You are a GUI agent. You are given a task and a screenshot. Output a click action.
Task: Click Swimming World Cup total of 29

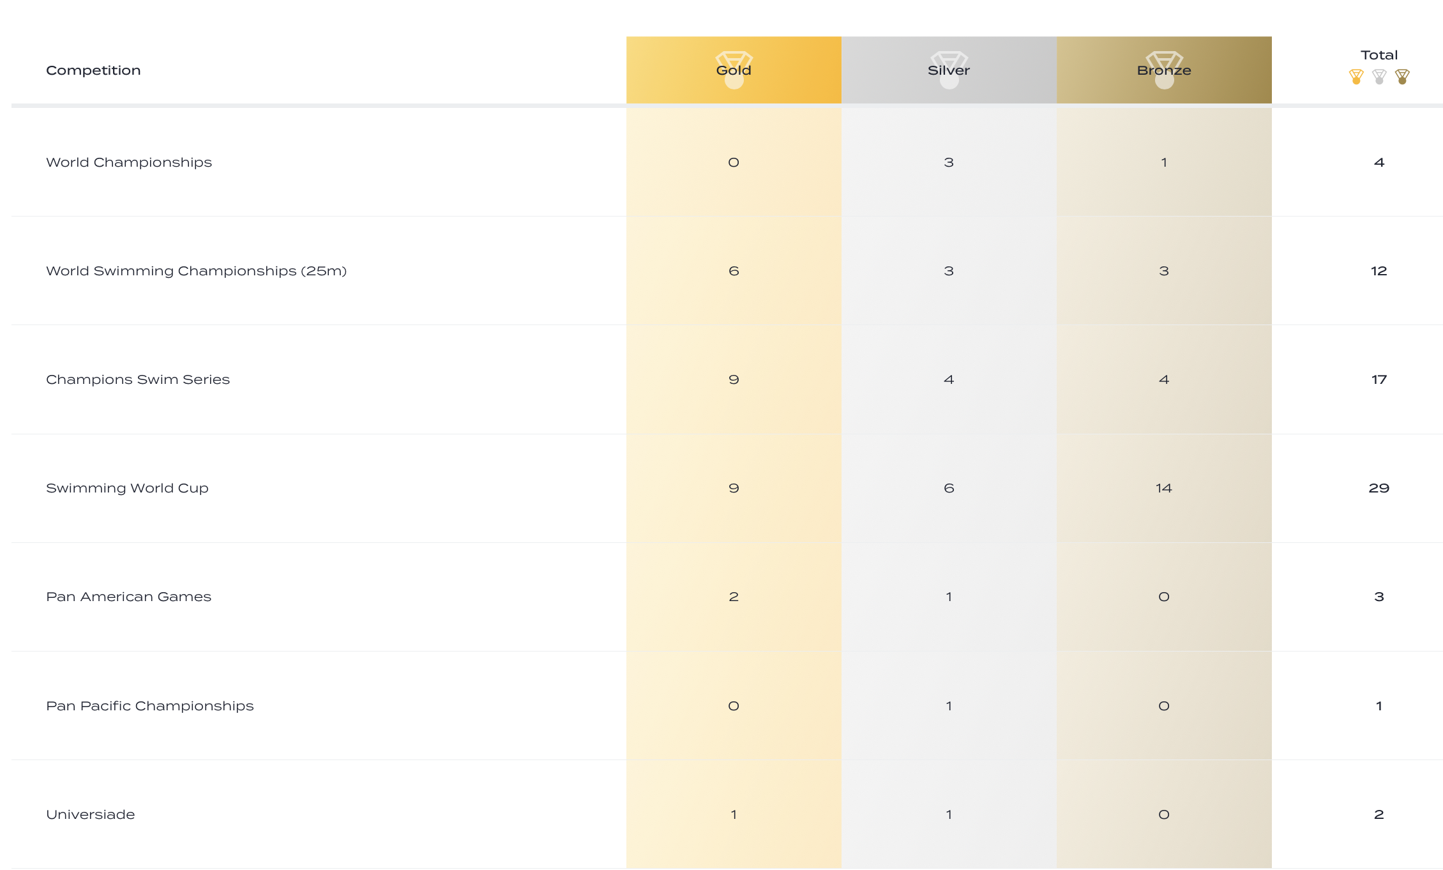point(1379,488)
